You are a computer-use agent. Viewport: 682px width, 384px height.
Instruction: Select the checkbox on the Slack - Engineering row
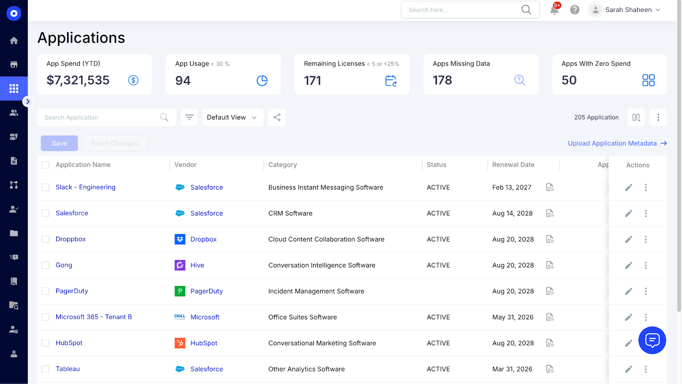pyautogui.click(x=45, y=187)
